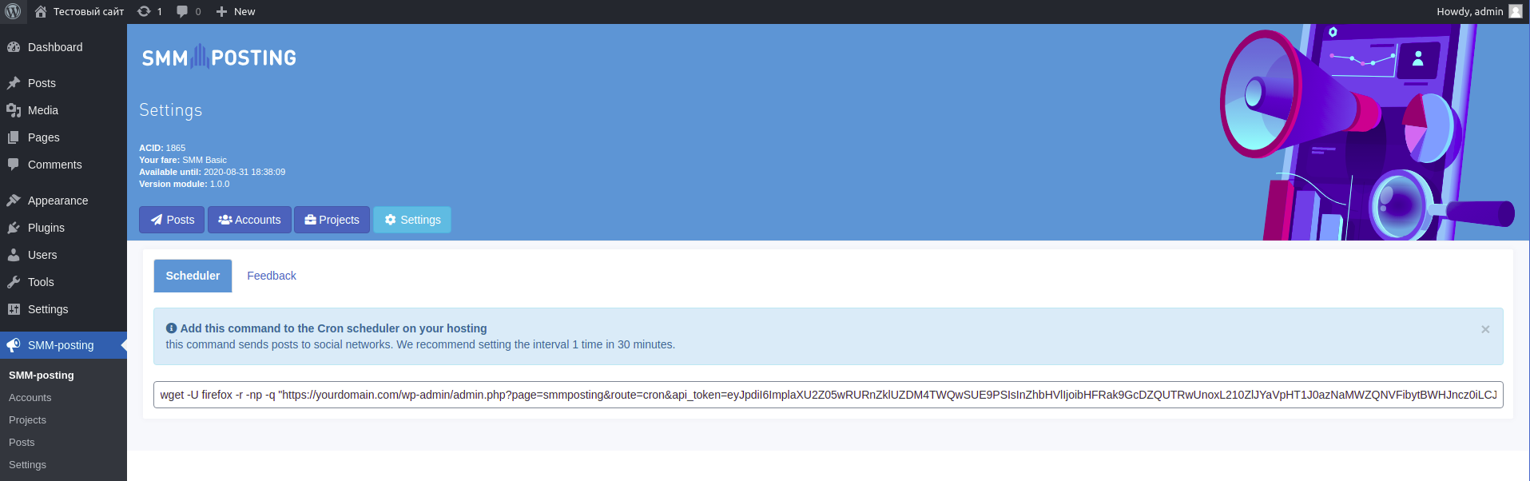
Task: Click the Settings page heading
Action: point(171,110)
